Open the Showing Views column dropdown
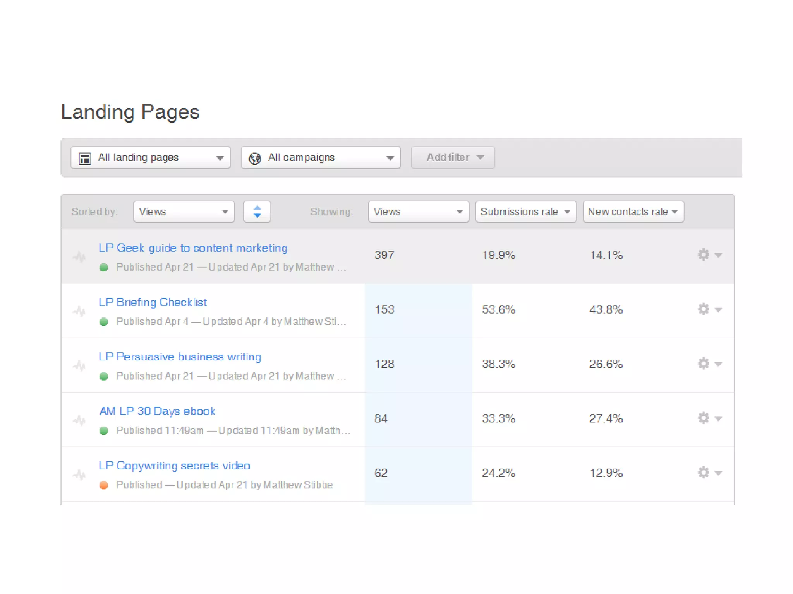 (418, 212)
